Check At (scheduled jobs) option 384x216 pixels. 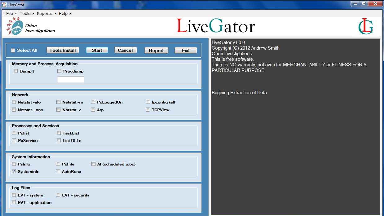coord(94,164)
